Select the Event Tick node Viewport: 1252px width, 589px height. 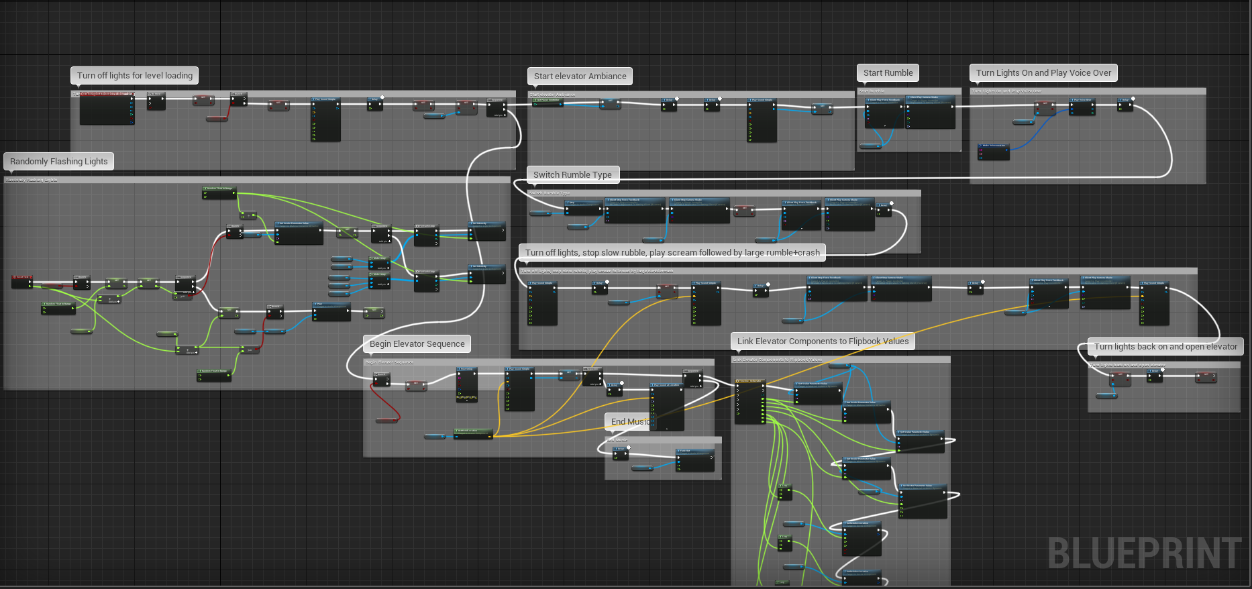[x=21, y=281]
